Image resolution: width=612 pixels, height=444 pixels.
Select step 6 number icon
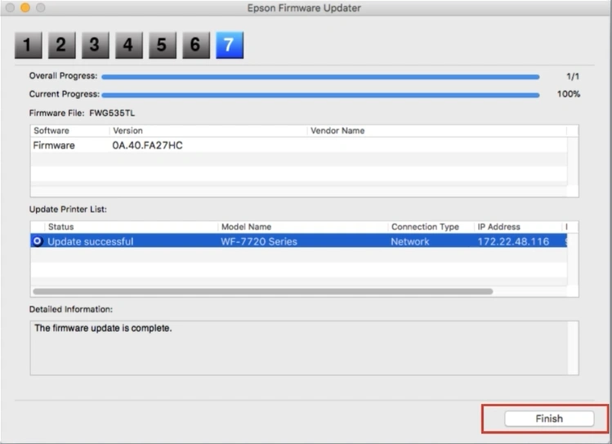[195, 45]
